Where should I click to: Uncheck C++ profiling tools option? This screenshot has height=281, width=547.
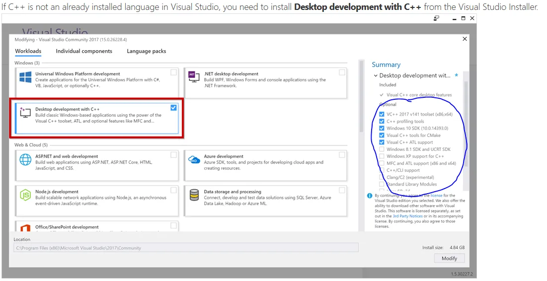[x=382, y=121]
